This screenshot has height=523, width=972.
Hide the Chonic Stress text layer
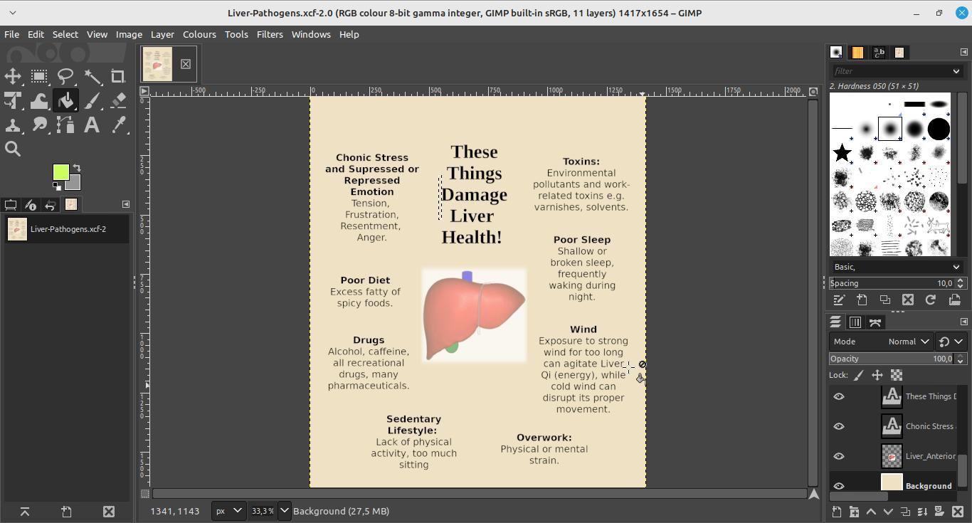pos(839,426)
